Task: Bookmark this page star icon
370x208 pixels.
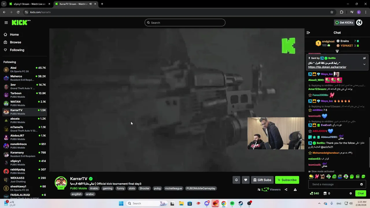Action: click(x=332, y=12)
